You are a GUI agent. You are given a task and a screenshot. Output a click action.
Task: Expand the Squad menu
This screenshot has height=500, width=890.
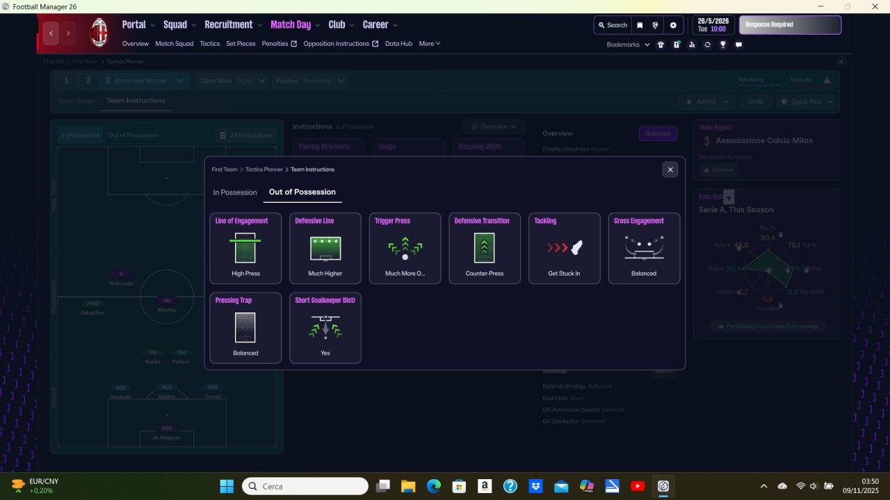point(179,25)
